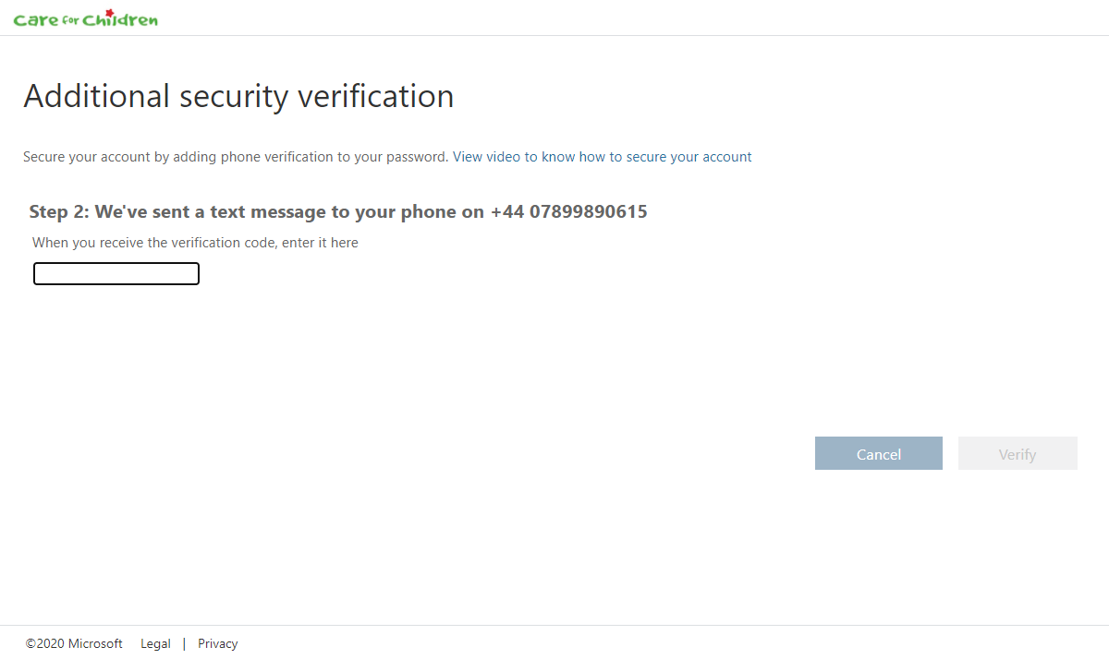The image size is (1109, 659).
Task: Focus the verification code input box
Action: [116, 273]
